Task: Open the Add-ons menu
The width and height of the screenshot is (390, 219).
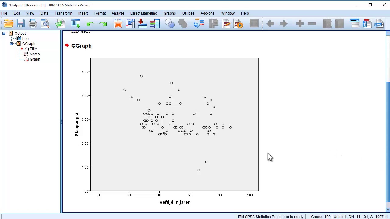Action: pos(207,13)
